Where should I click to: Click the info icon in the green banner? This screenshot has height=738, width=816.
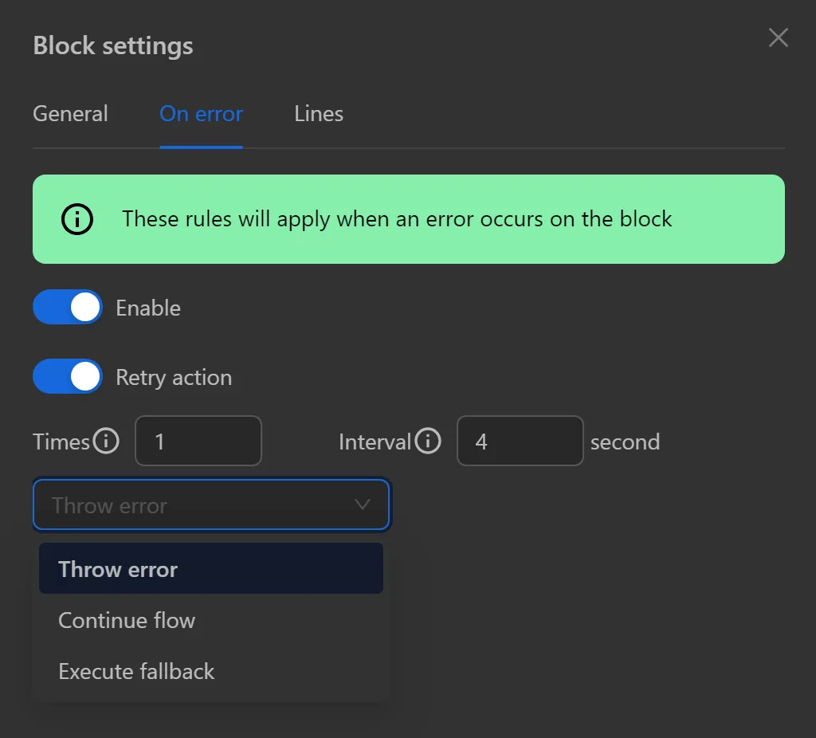point(76,219)
